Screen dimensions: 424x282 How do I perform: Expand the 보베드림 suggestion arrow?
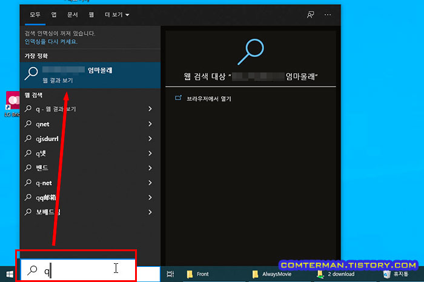pos(150,212)
